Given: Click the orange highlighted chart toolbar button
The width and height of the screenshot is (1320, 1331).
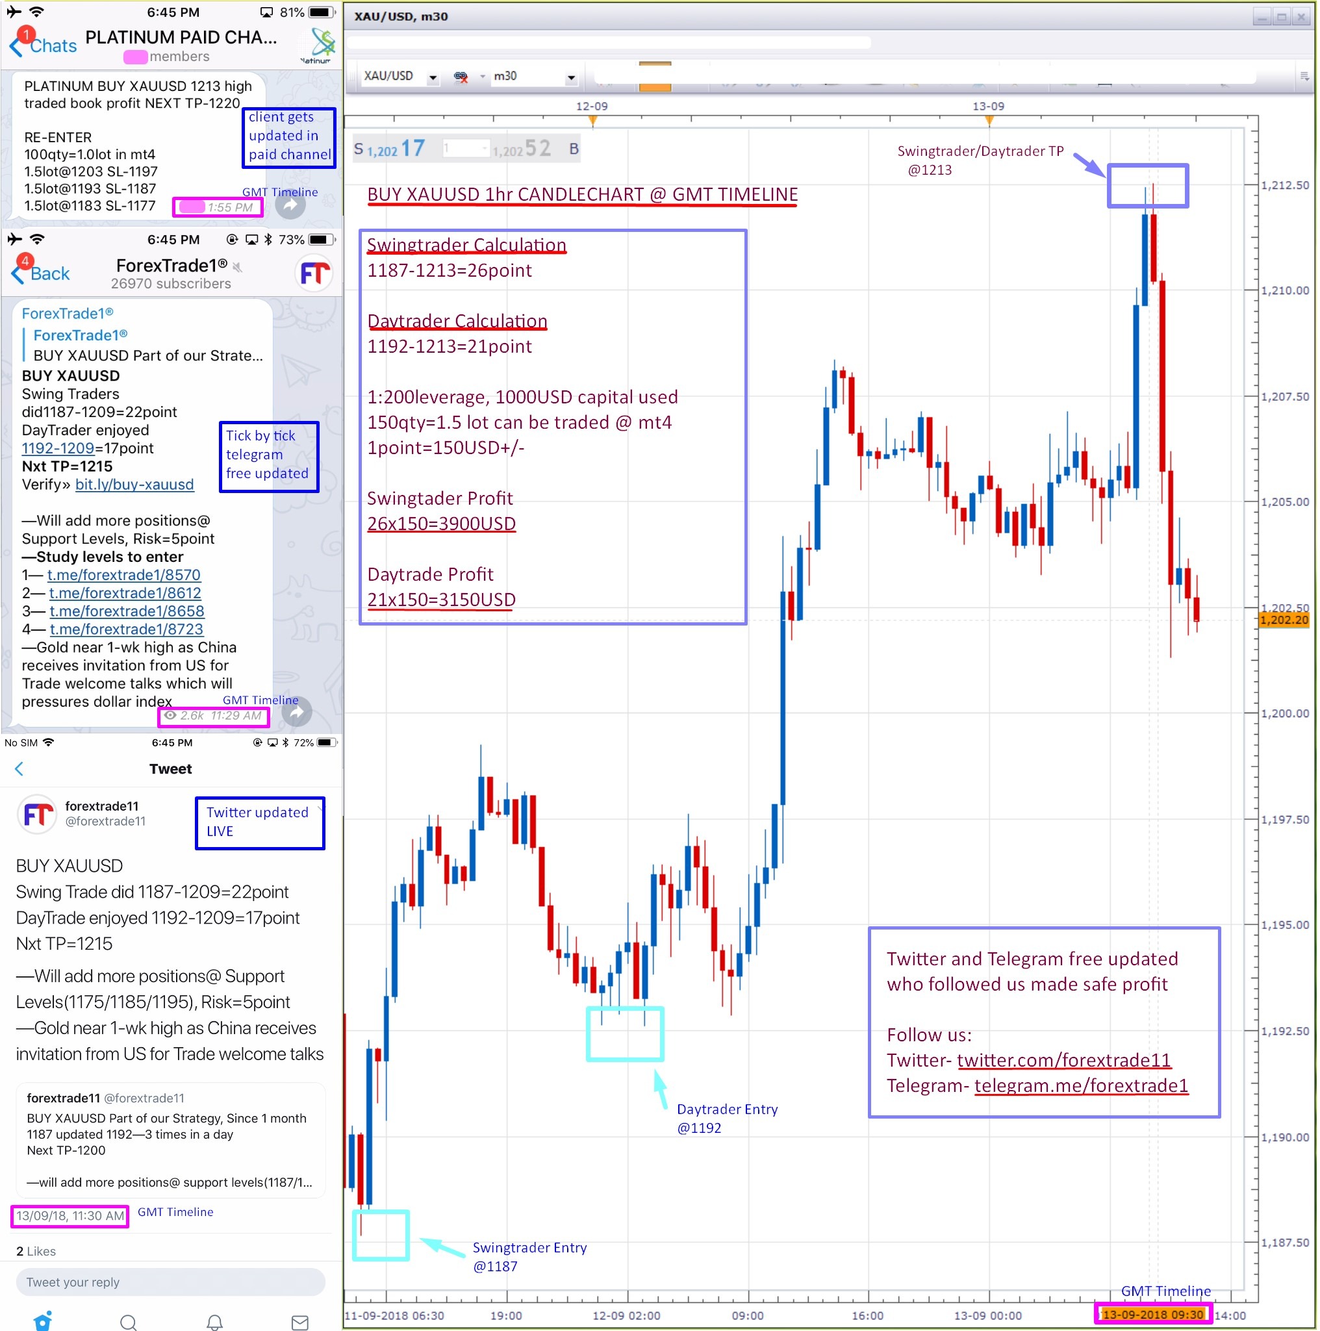Looking at the screenshot, I should (x=655, y=77).
